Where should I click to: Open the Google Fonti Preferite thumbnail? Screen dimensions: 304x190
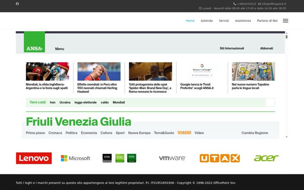tap(202, 71)
